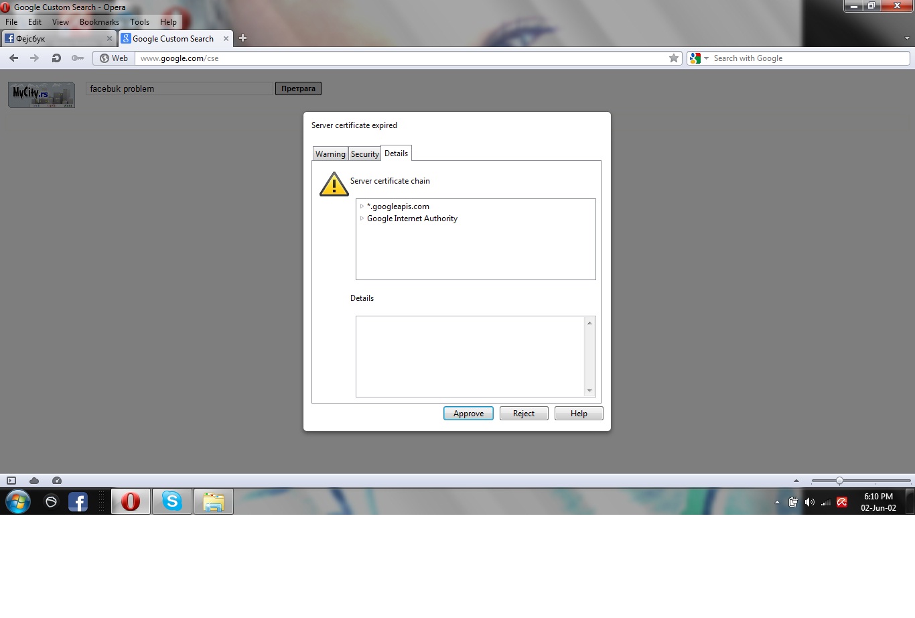Expand the *.googleapis.com certificate
The width and height of the screenshot is (915, 618).
click(362, 206)
